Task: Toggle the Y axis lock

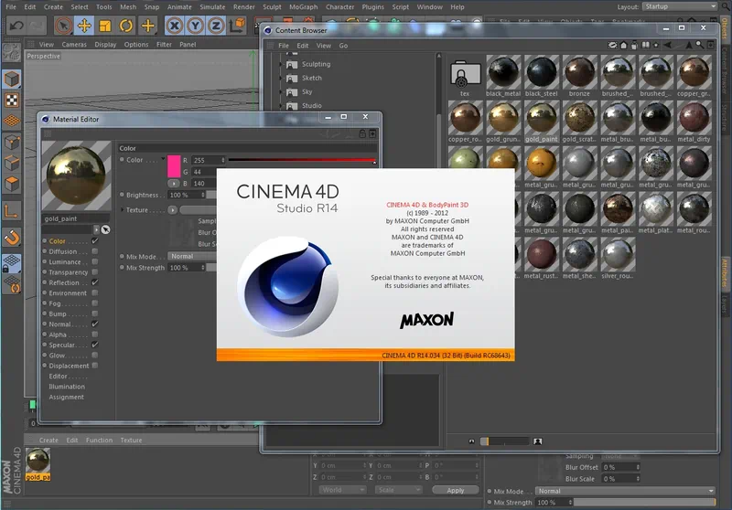Action: tap(195, 26)
